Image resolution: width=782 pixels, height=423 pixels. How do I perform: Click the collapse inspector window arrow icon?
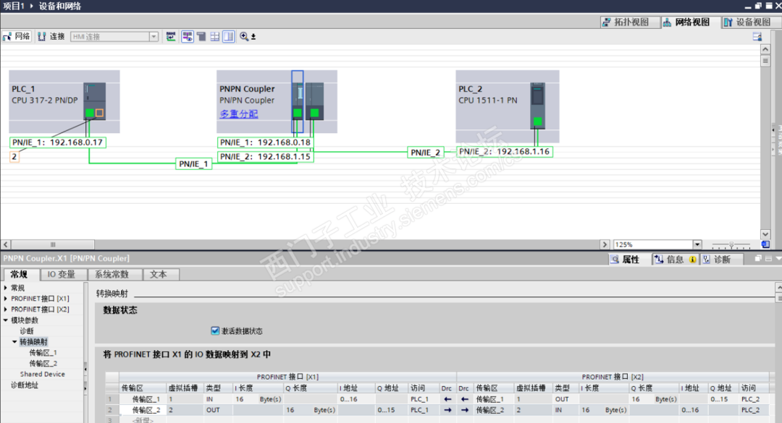pyautogui.click(x=778, y=258)
